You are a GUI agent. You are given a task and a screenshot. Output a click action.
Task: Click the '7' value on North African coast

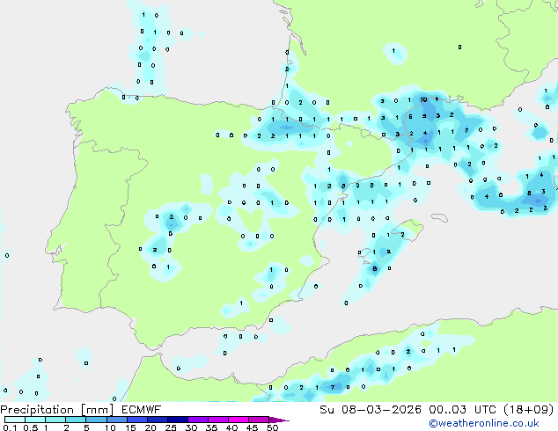point(333,387)
